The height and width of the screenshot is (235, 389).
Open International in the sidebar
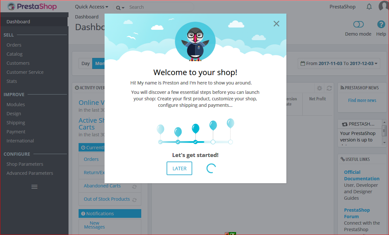point(20,141)
